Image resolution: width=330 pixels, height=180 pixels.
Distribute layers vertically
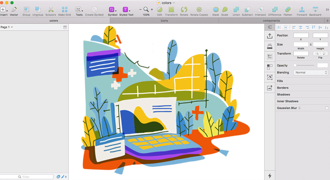pyautogui.click(x=286, y=27)
